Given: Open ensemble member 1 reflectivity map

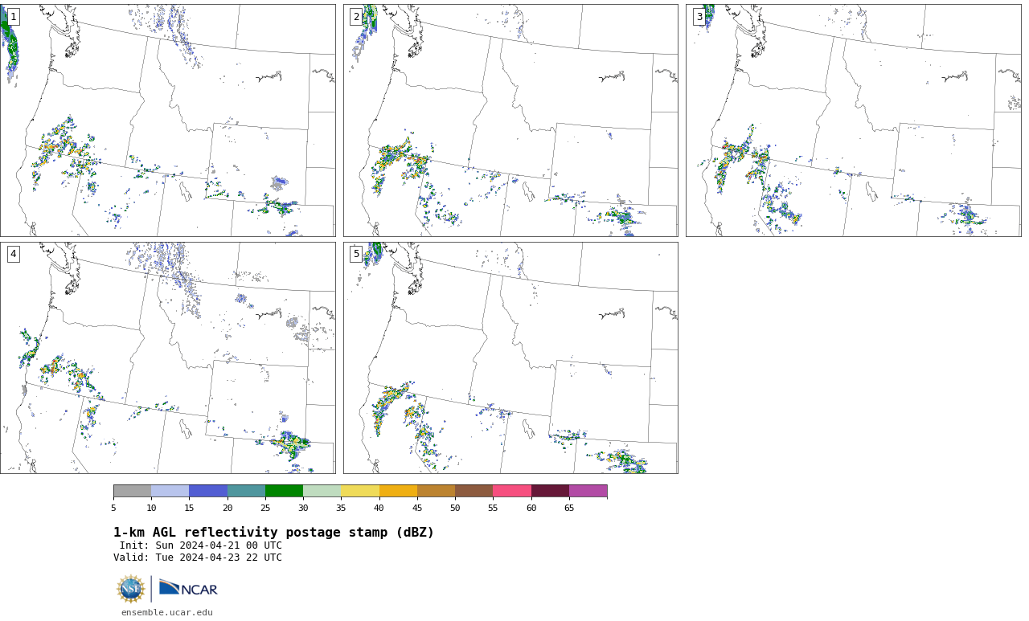Looking at the screenshot, I should pos(167,121).
